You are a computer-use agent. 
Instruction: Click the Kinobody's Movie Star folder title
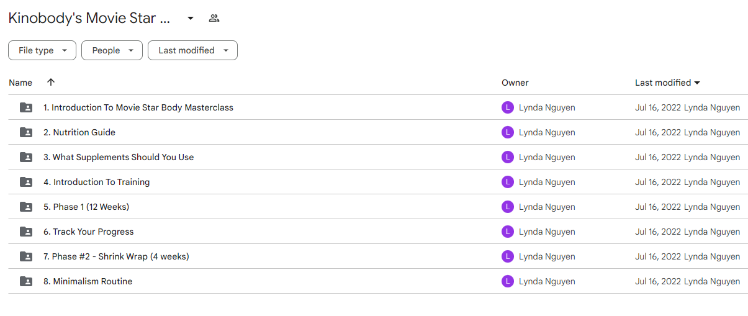tap(89, 18)
